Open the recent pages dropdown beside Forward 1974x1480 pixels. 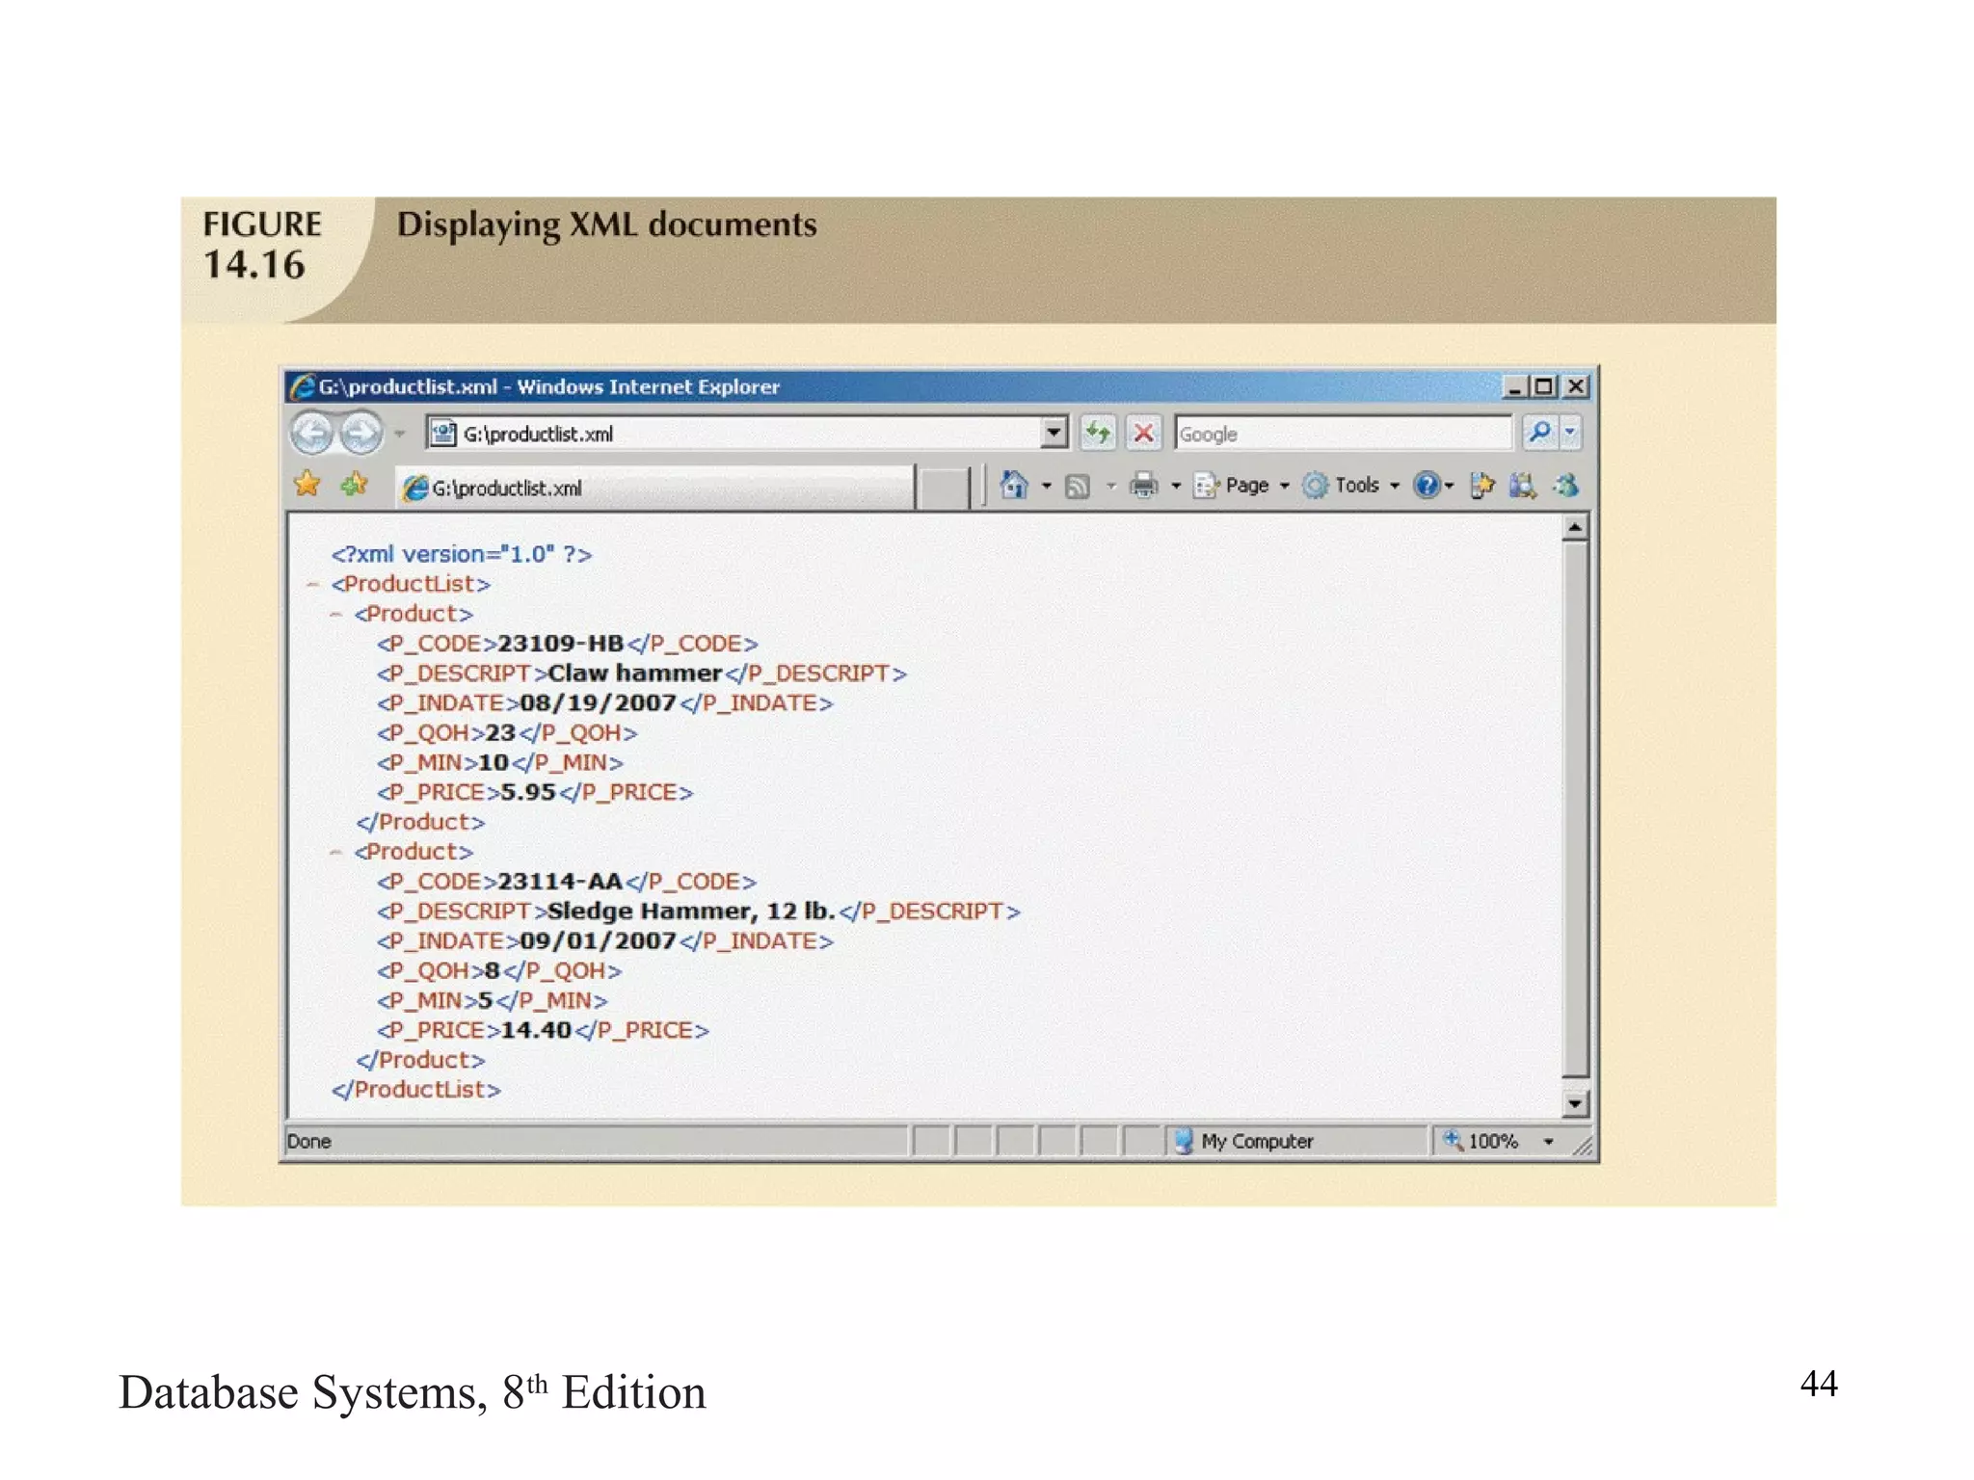coord(400,434)
